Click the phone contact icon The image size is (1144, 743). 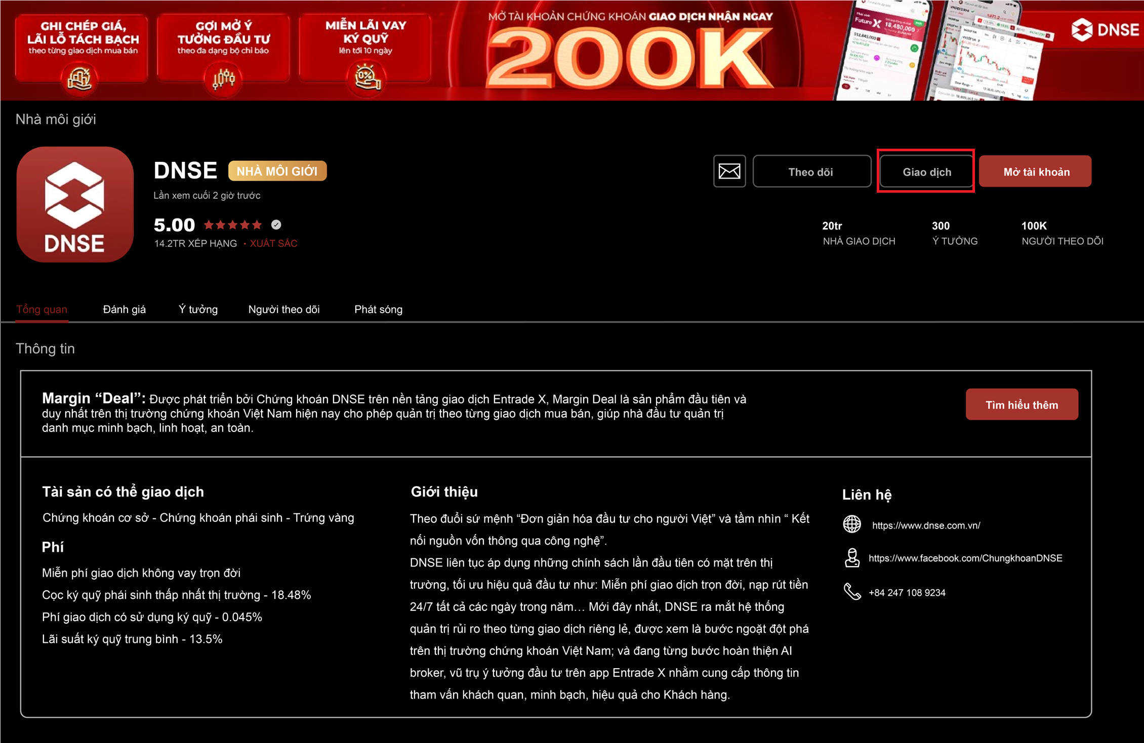point(852,591)
